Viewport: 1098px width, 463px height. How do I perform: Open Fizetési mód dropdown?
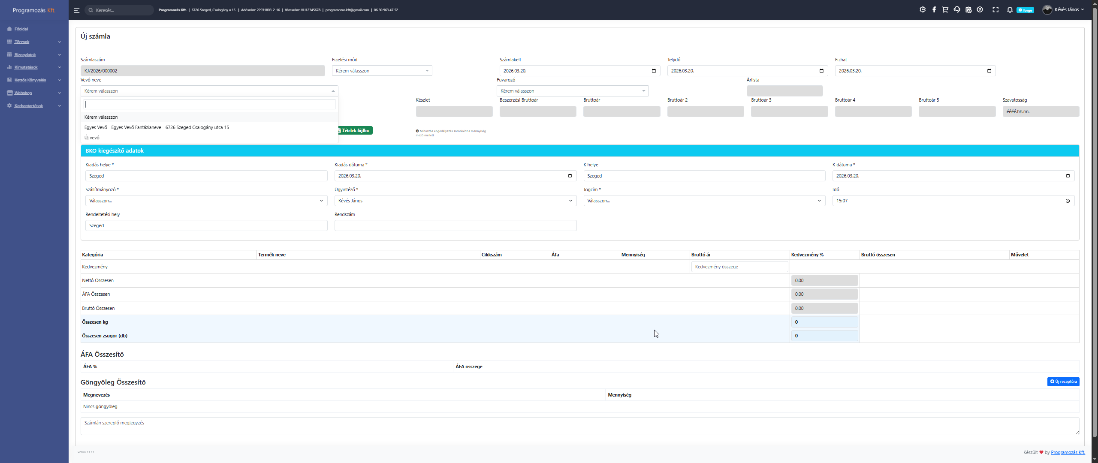click(x=382, y=71)
